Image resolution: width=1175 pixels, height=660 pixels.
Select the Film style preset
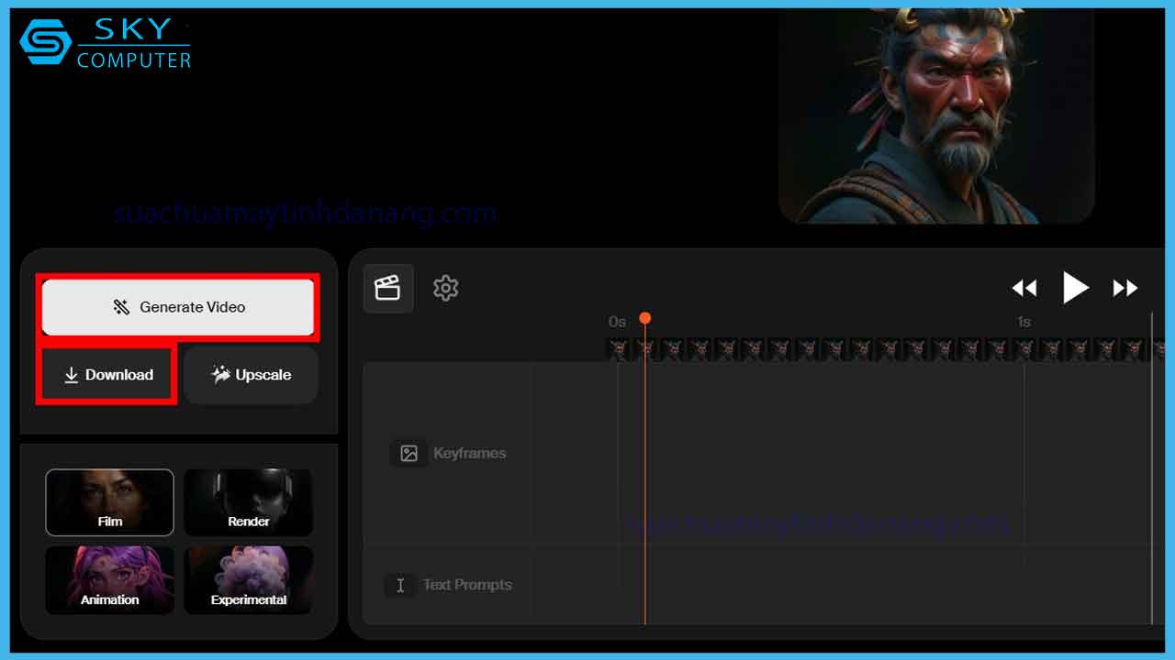pyautogui.click(x=109, y=502)
